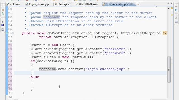Switch to the web.xml tab
Viewport: 179px width, 100px height.
(13, 4)
